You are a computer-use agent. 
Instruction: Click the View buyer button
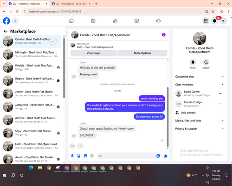[94, 53]
